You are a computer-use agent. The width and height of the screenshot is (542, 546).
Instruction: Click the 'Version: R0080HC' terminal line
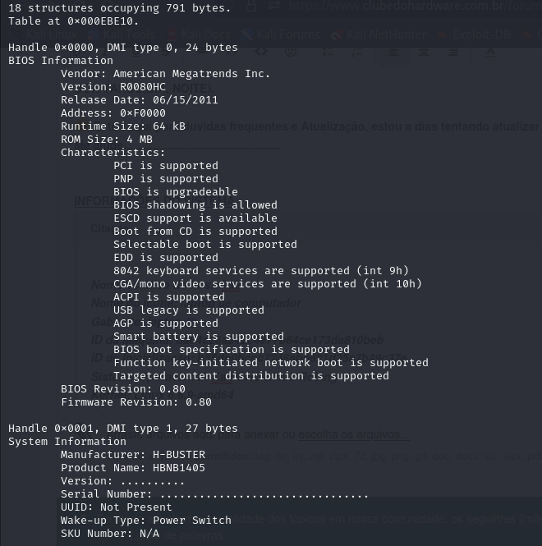coord(113,87)
